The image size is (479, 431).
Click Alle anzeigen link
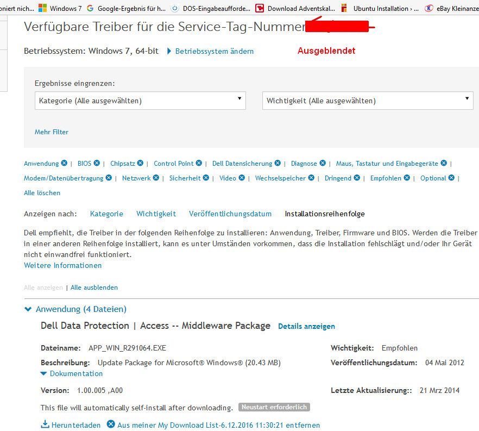[43, 288]
